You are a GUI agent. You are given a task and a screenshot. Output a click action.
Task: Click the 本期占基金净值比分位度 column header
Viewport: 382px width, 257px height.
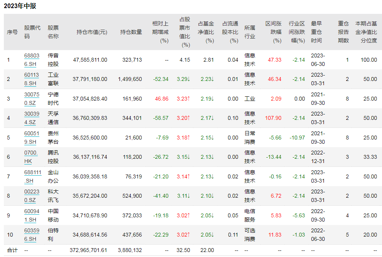point(366,32)
